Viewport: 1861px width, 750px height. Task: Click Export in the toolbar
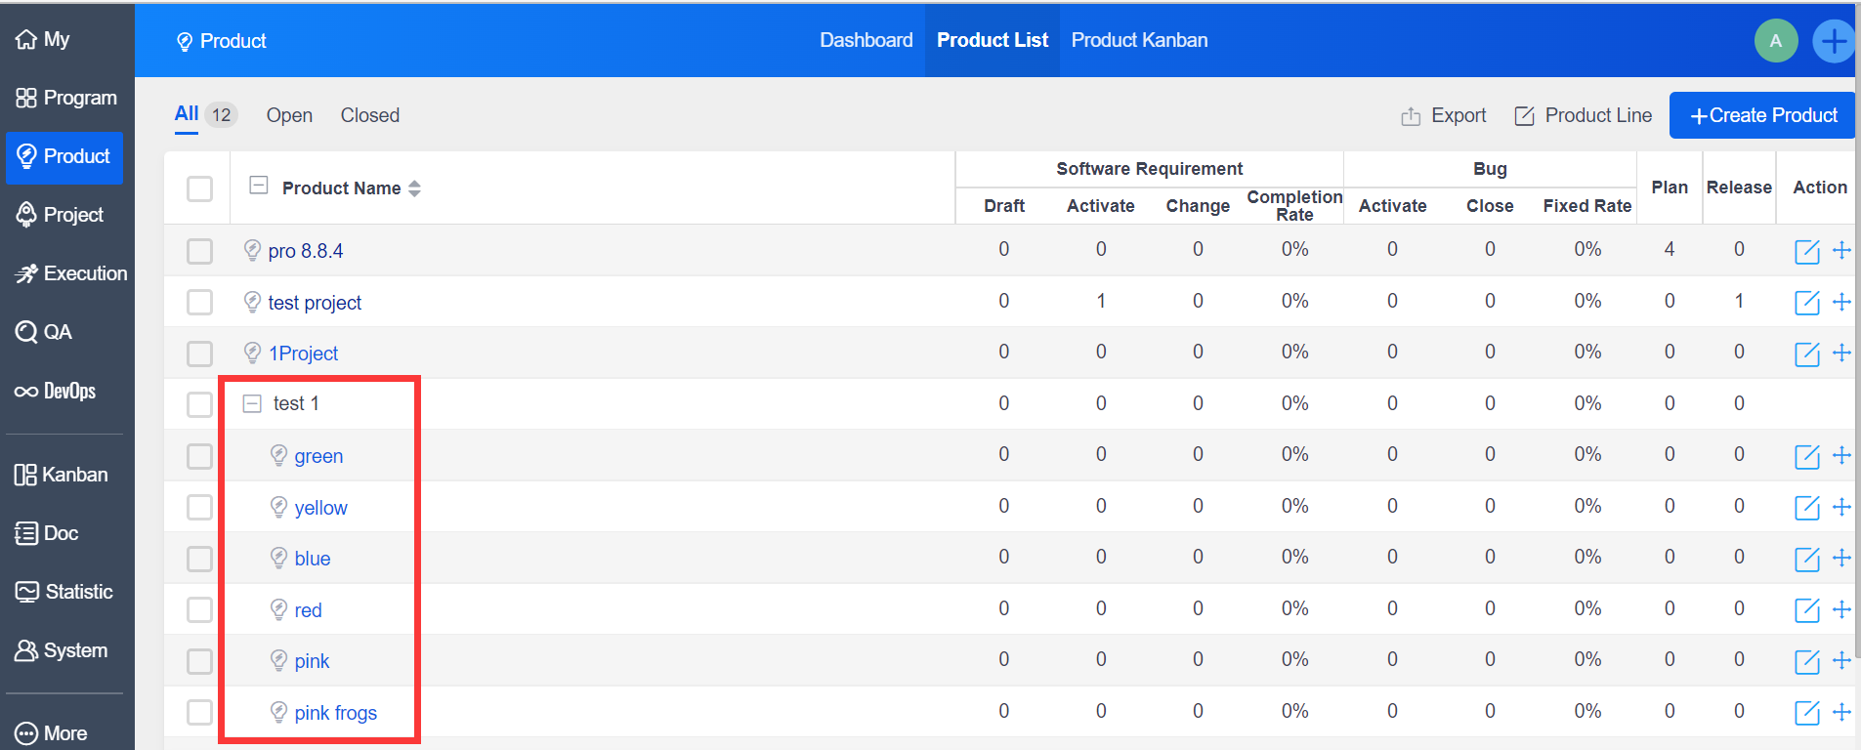(x=1444, y=115)
